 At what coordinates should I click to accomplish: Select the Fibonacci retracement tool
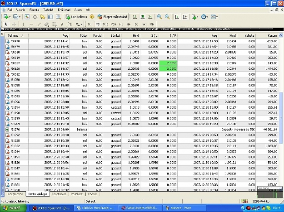tap(55, 24)
